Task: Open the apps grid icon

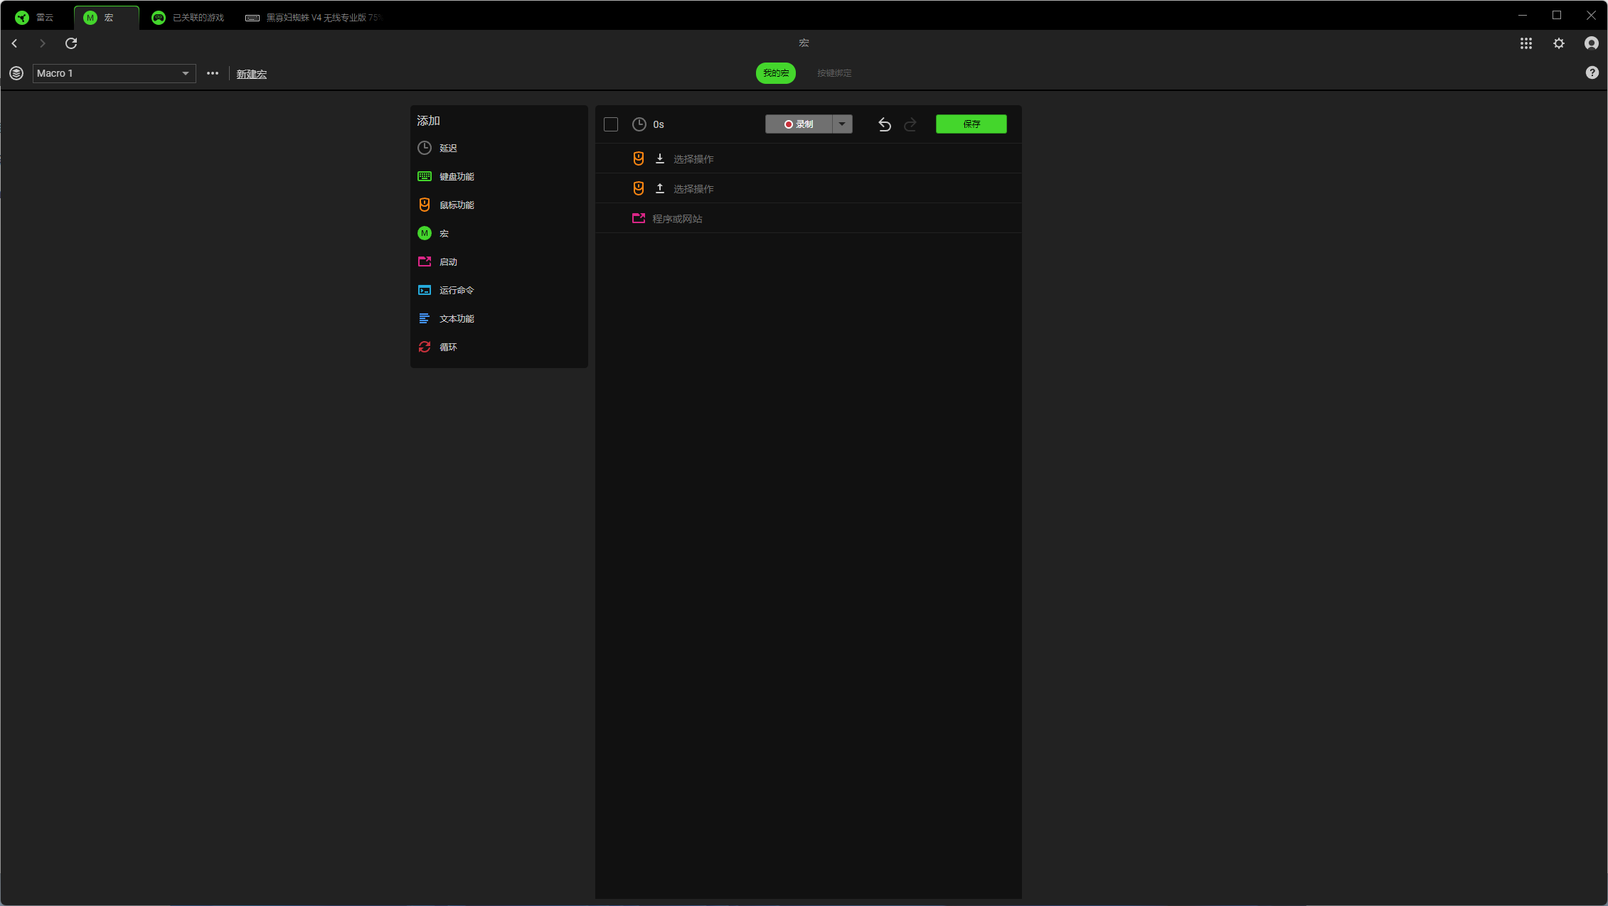Action: (1526, 43)
